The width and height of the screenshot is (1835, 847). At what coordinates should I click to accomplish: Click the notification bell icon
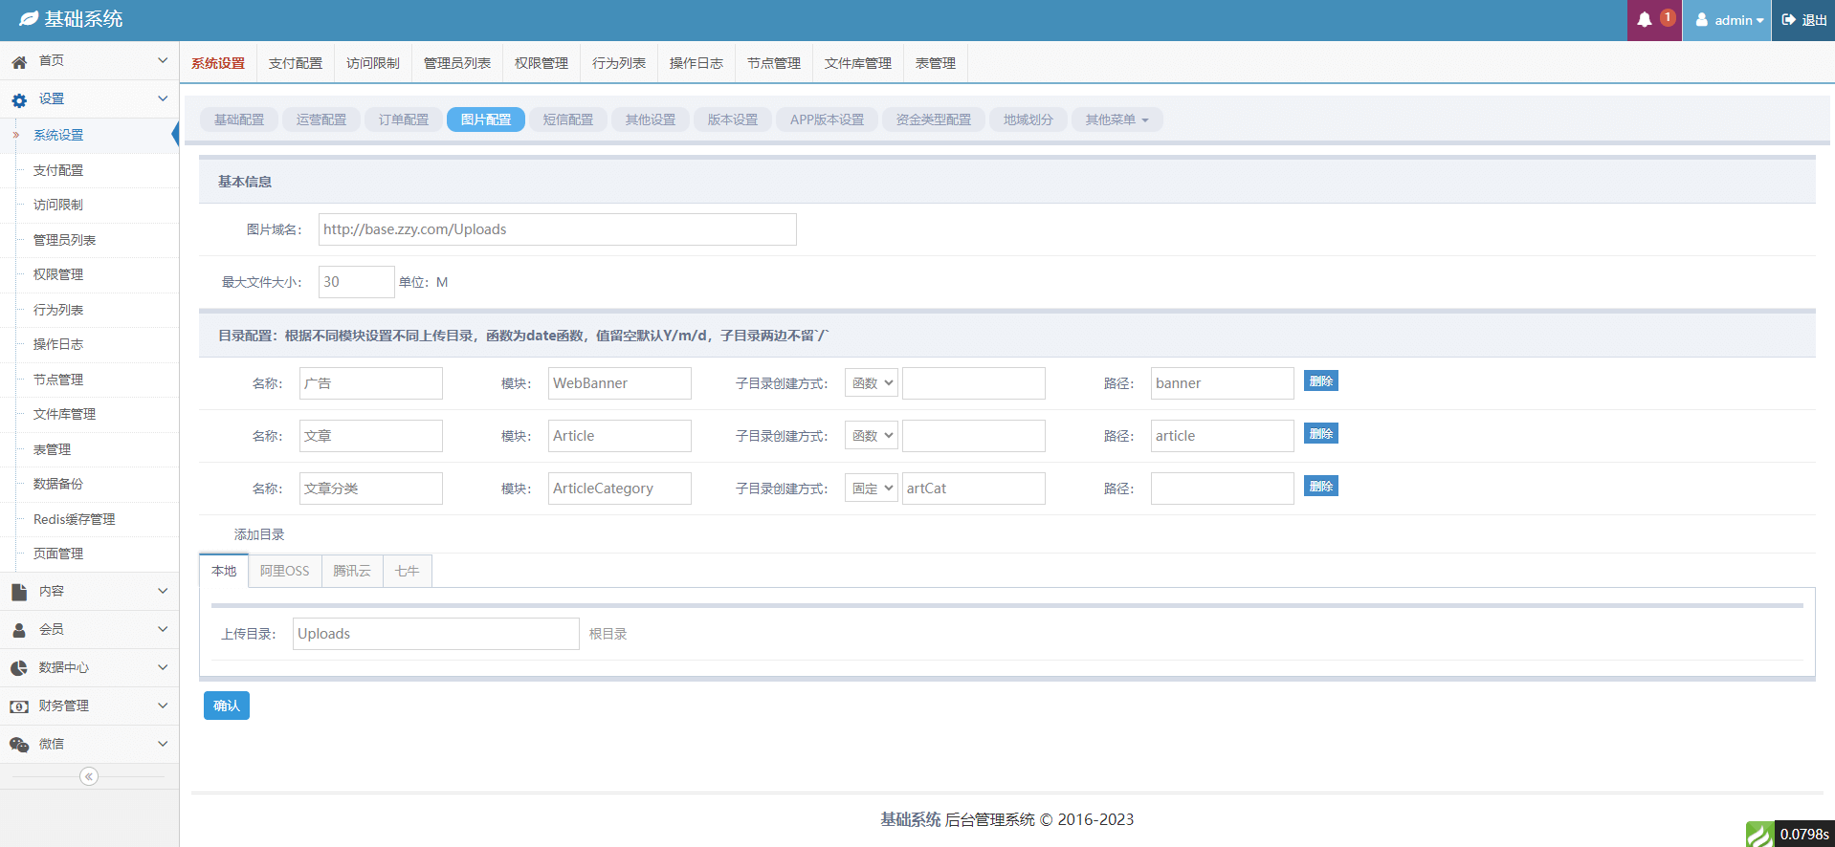(1645, 20)
